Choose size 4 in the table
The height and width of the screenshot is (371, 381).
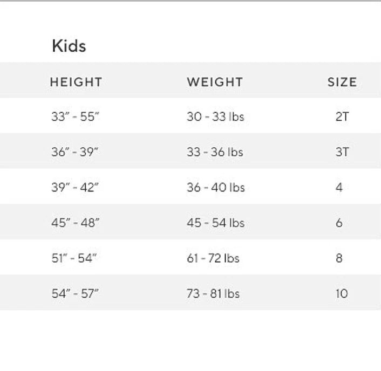[x=339, y=188]
